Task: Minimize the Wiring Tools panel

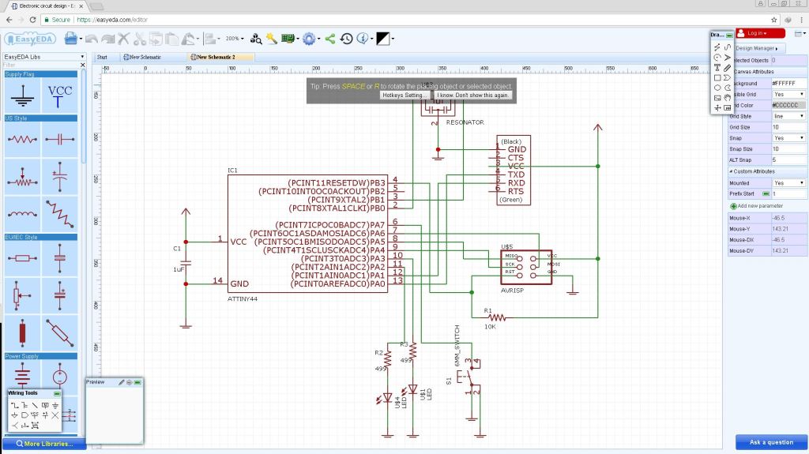Action: (57, 394)
